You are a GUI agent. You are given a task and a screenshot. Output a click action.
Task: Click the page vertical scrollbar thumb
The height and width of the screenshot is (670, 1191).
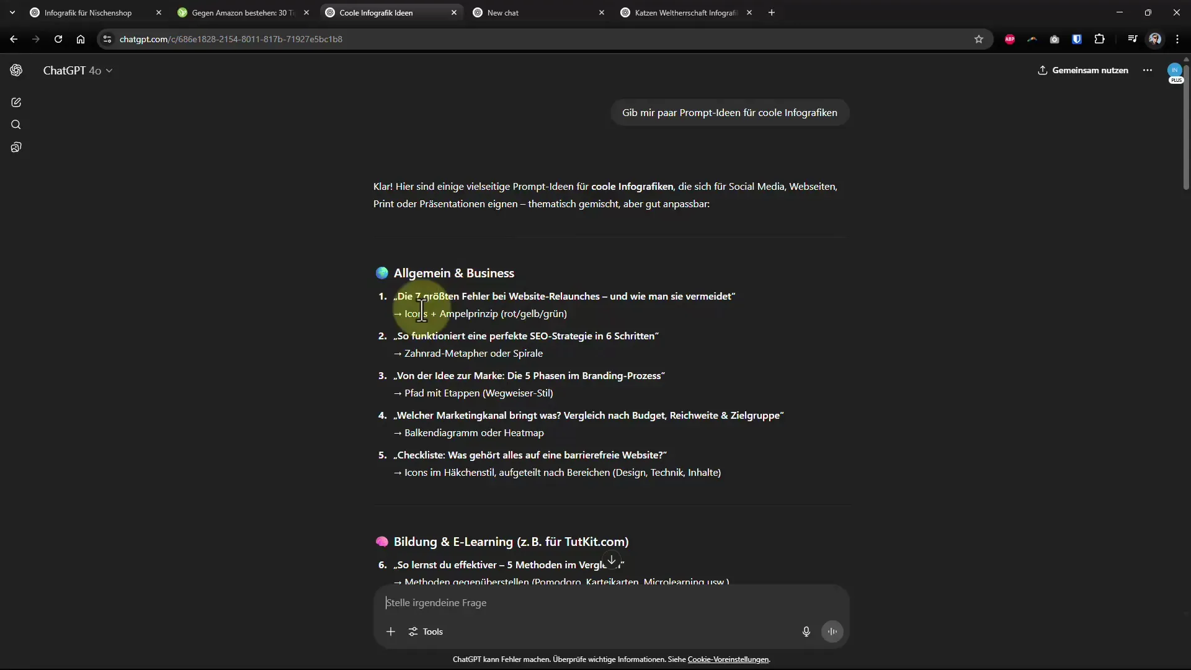1186,127
